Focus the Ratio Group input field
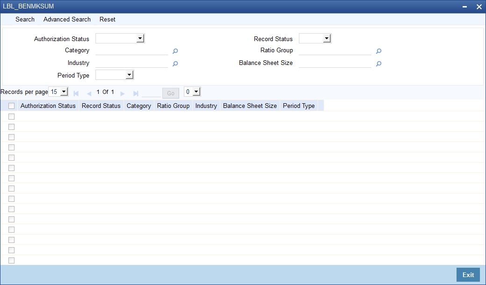This screenshot has height=285, width=486. [335, 51]
